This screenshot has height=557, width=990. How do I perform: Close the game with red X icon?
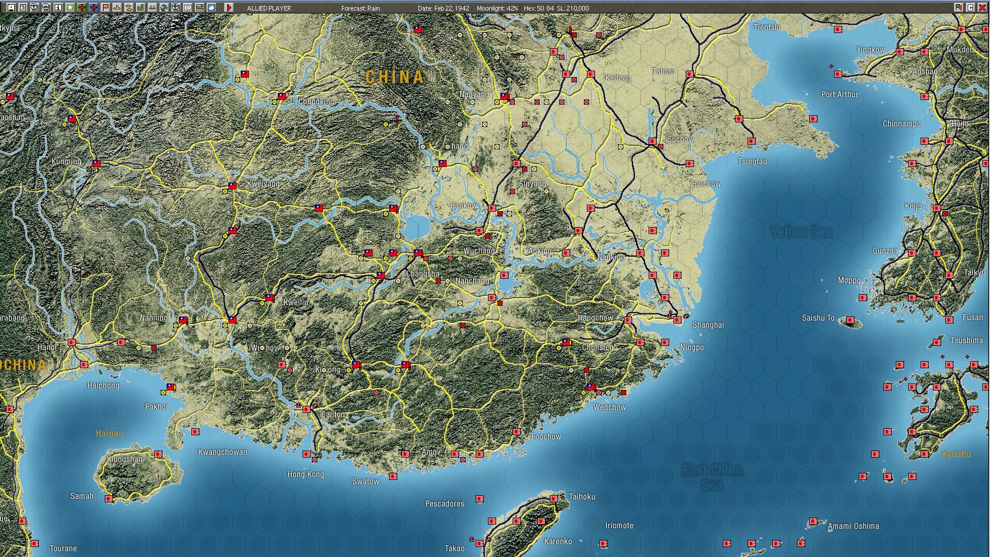click(x=982, y=8)
